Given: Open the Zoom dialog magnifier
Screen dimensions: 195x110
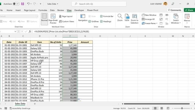Looking at the screenshot, I should coord(120,18).
